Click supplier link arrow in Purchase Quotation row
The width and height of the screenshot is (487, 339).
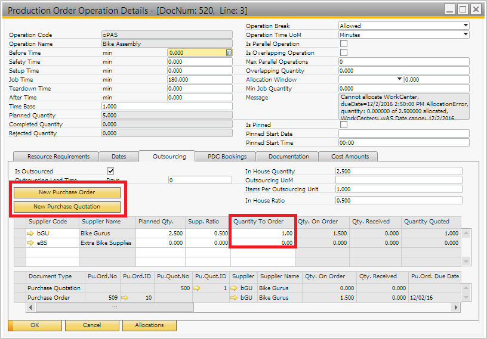pyautogui.click(x=235, y=288)
